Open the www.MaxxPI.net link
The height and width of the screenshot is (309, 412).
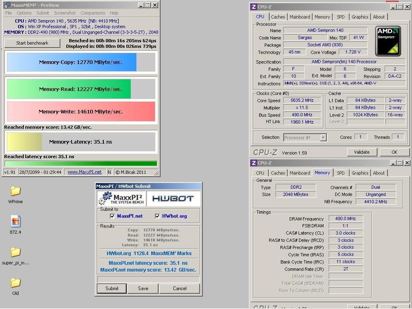[x=84, y=172]
